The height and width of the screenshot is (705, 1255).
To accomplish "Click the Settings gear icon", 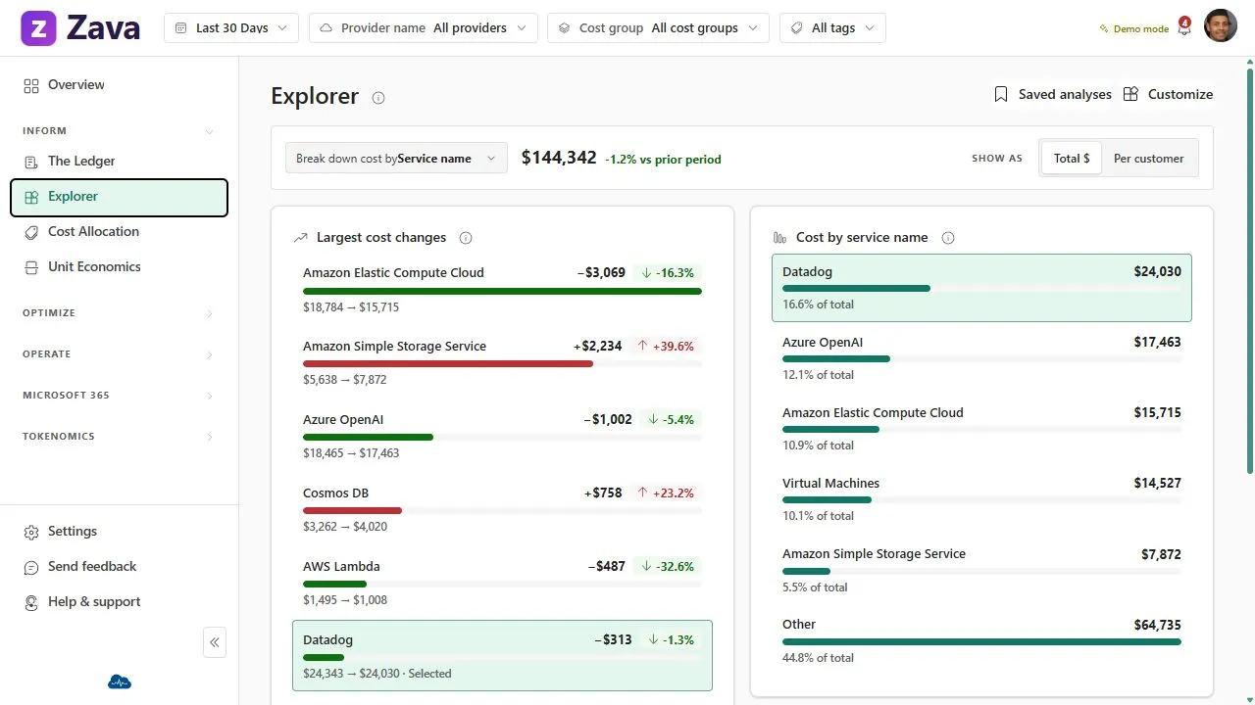I will [31, 532].
